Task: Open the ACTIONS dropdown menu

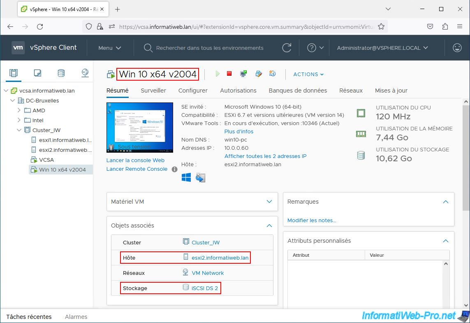Action: (308, 74)
